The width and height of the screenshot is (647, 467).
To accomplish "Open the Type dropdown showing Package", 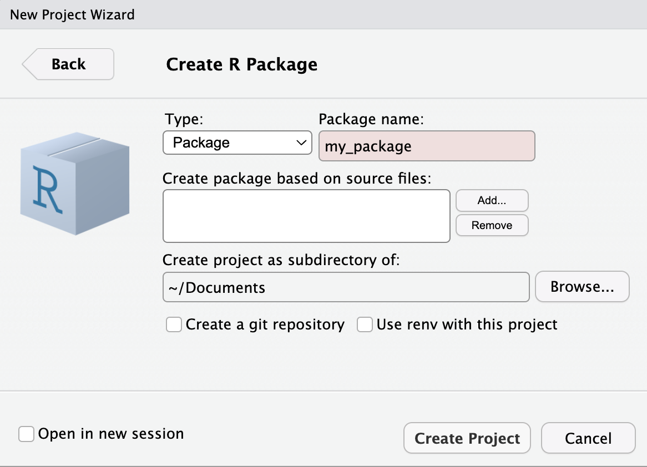I will pyautogui.click(x=237, y=143).
